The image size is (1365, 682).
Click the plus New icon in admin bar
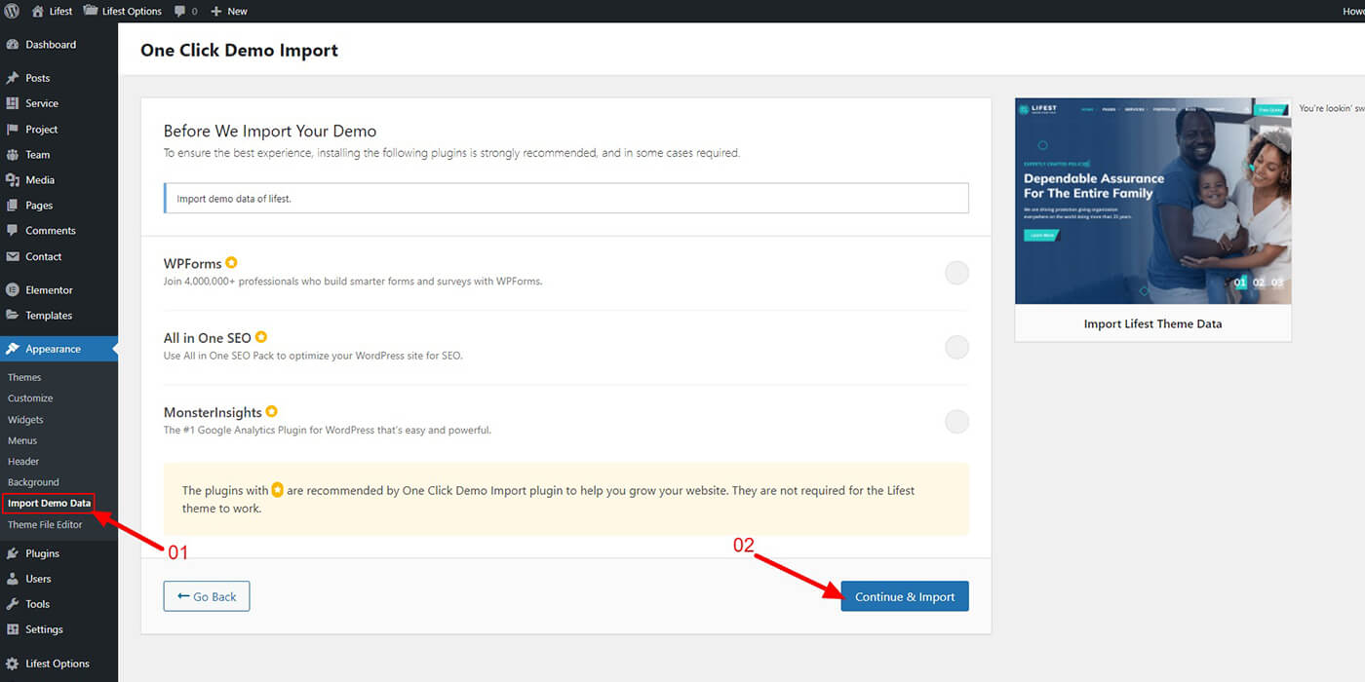(216, 12)
